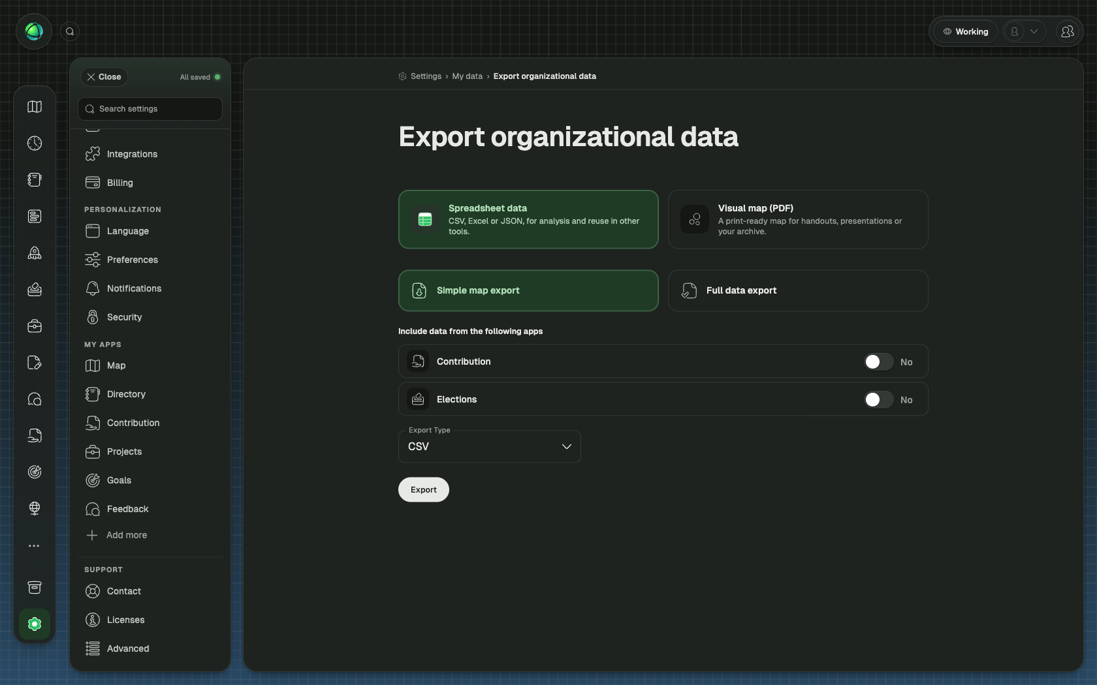
Task: Open the ballot box icon in the left rail
Action: click(x=35, y=290)
